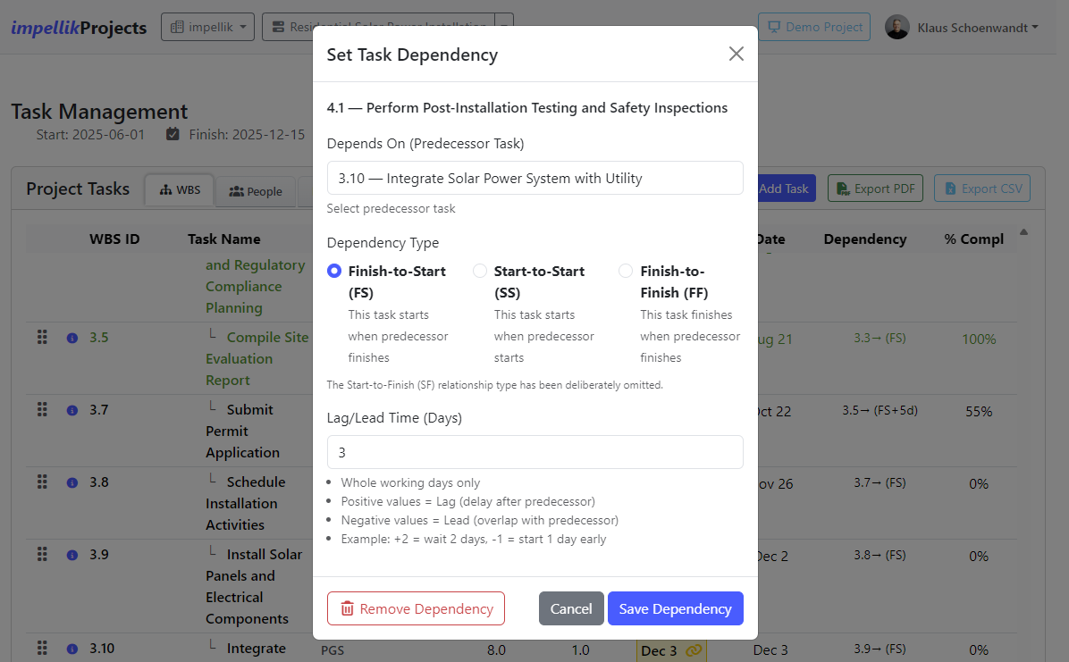Click the info icon for task 3.7

(x=72, y=410)
